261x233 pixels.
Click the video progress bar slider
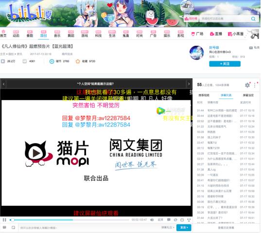tap(69, 220)
